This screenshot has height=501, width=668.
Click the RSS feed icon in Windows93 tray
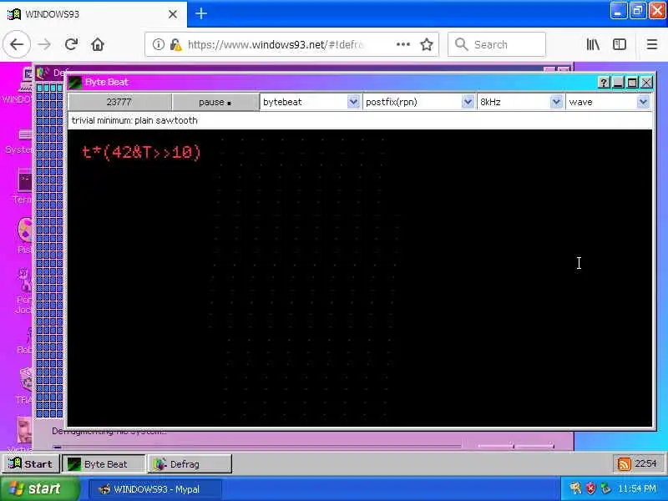(624, 464)
